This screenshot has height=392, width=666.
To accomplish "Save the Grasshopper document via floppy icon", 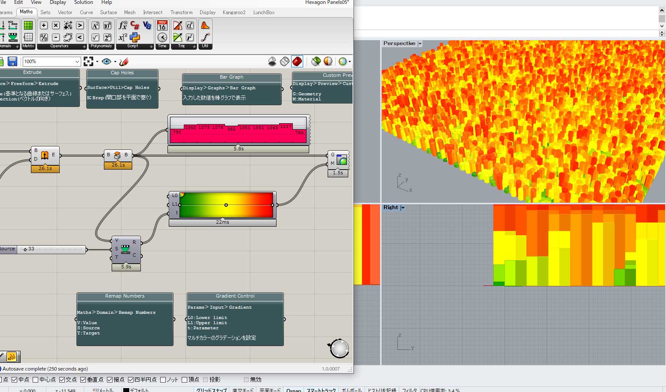I will pyautogui.click(x=12, y=61).
